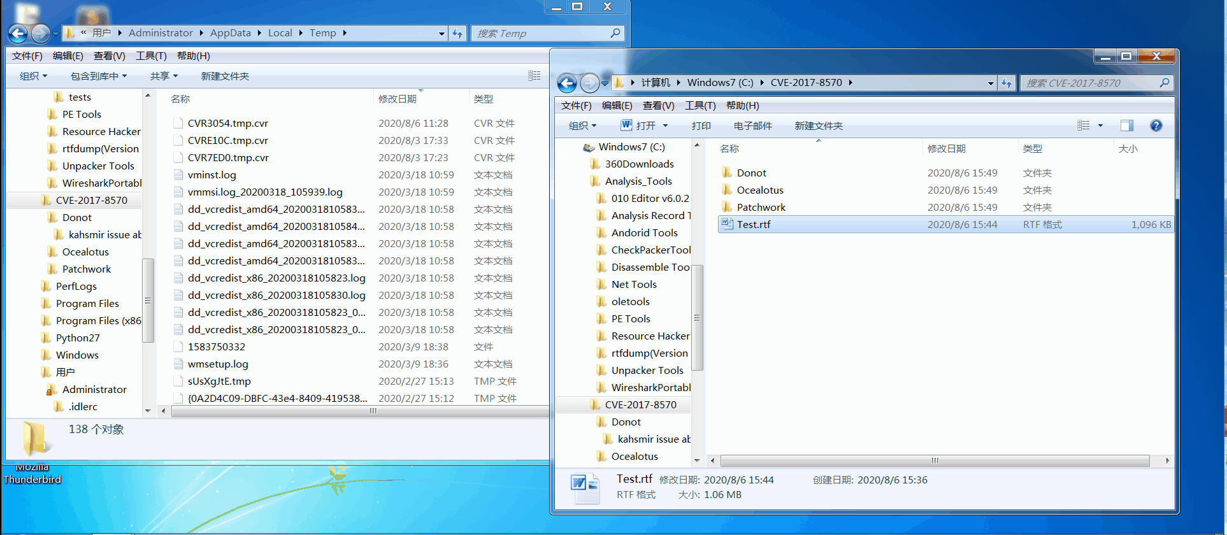
Task: Click 计算机 in right breadcrumb path
Action: pos(656,82)
